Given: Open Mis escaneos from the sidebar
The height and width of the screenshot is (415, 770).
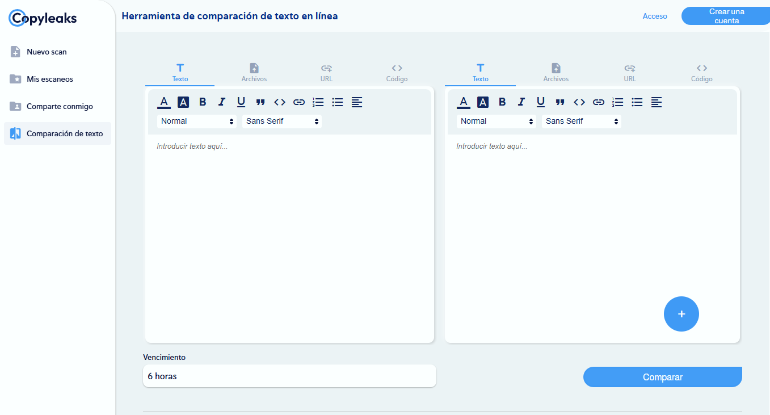Looking at the screenshot, I should coord(50,79).
